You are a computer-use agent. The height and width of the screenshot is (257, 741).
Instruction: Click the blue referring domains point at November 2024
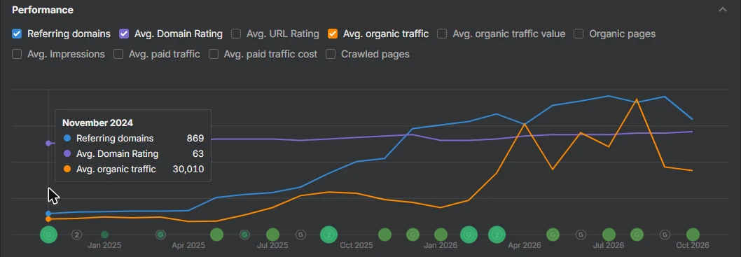pos(48,214)
